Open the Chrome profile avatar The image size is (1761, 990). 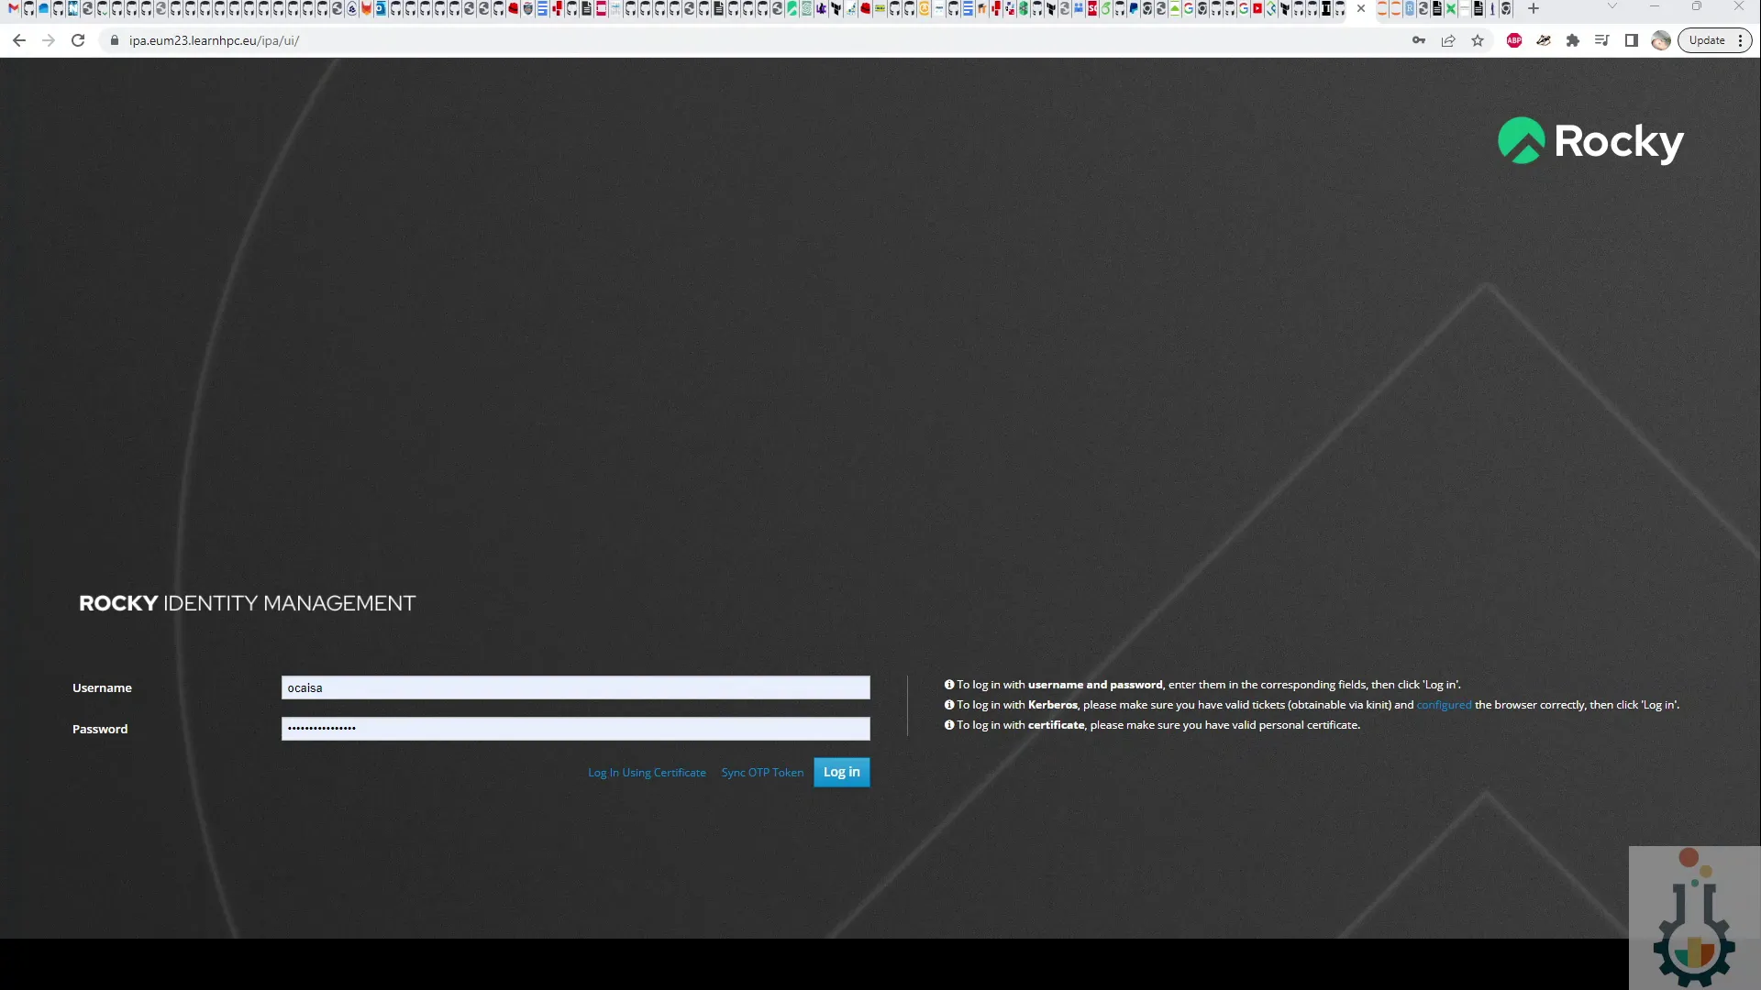click(x=1661, y=40)
